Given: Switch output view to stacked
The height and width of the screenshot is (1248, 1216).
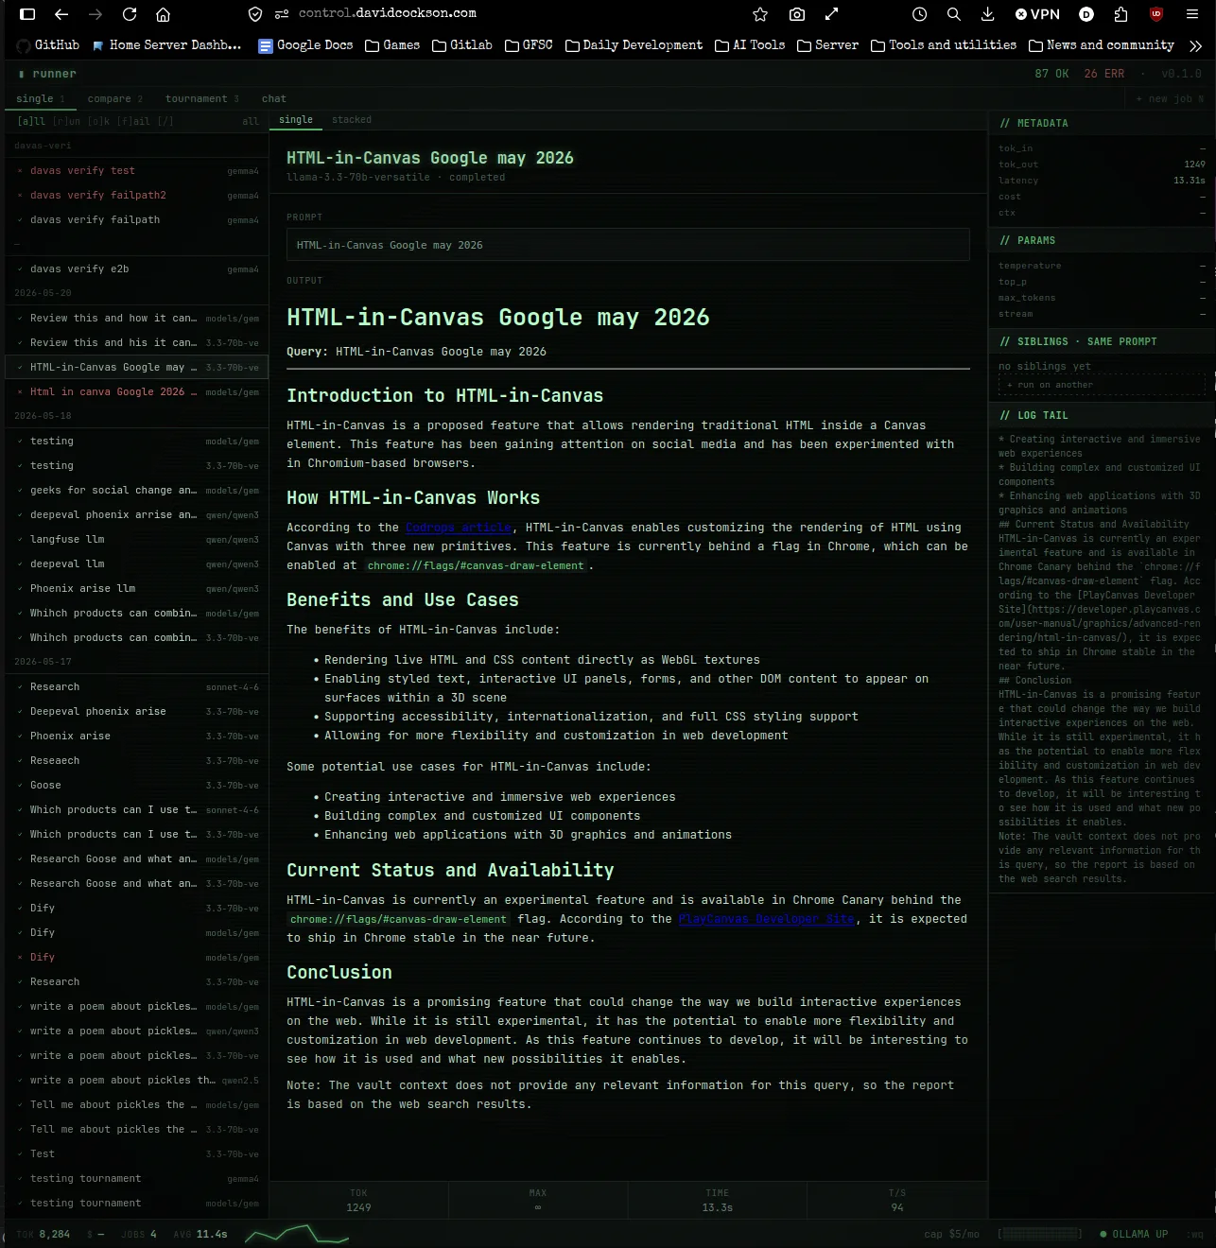Looking at the screenshot, I should [x=352, y=120].
